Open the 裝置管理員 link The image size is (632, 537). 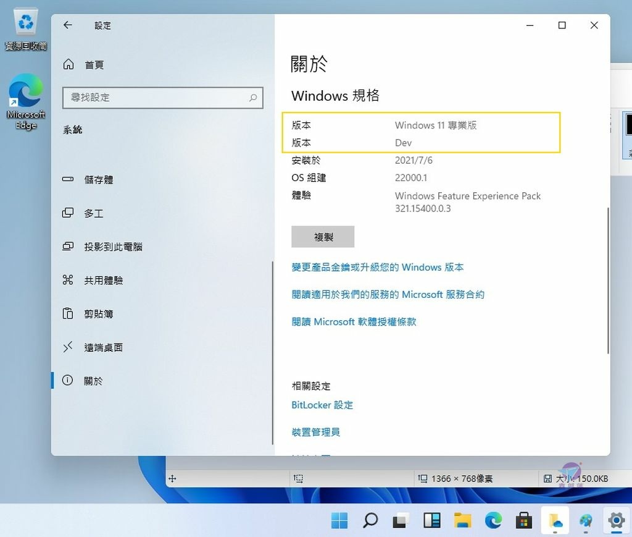[x=315, y=432]
